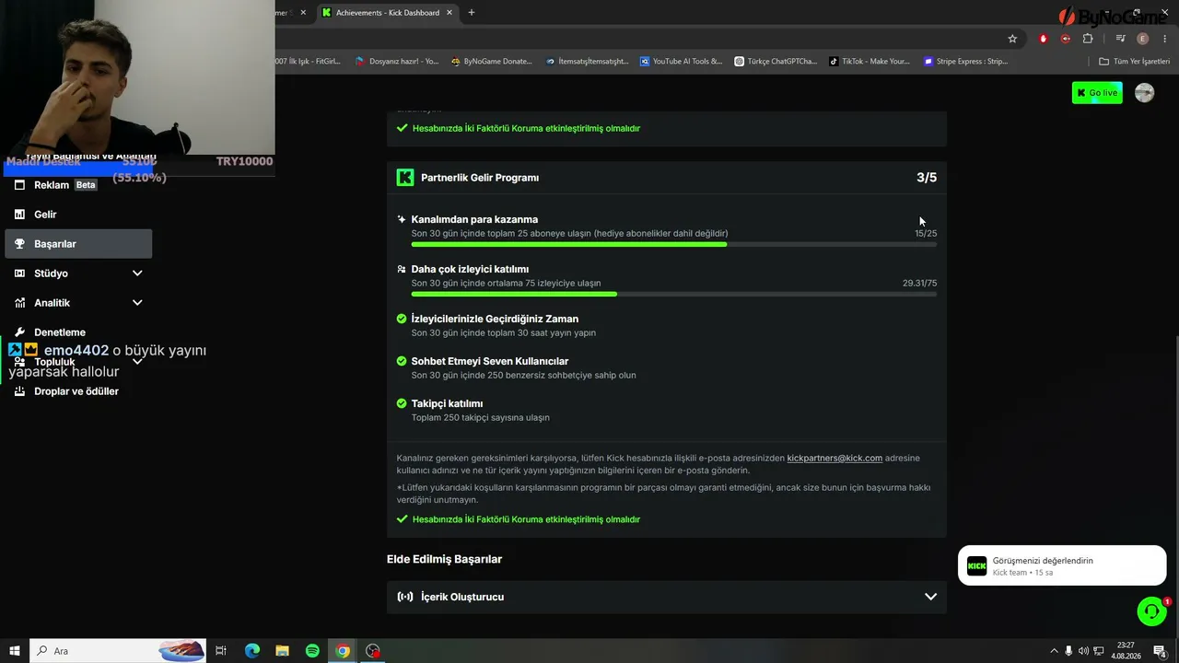Click the 15/25 subscriber count

(x=926, y=234)
